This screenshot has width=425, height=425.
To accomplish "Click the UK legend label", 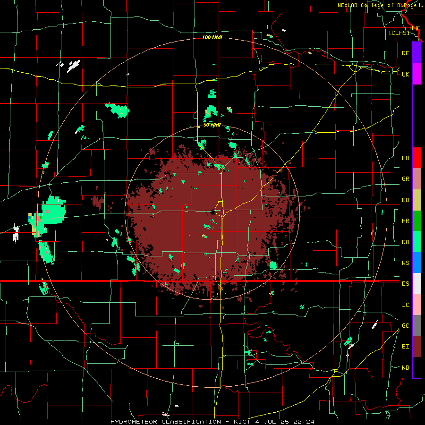I will point(405,74).
